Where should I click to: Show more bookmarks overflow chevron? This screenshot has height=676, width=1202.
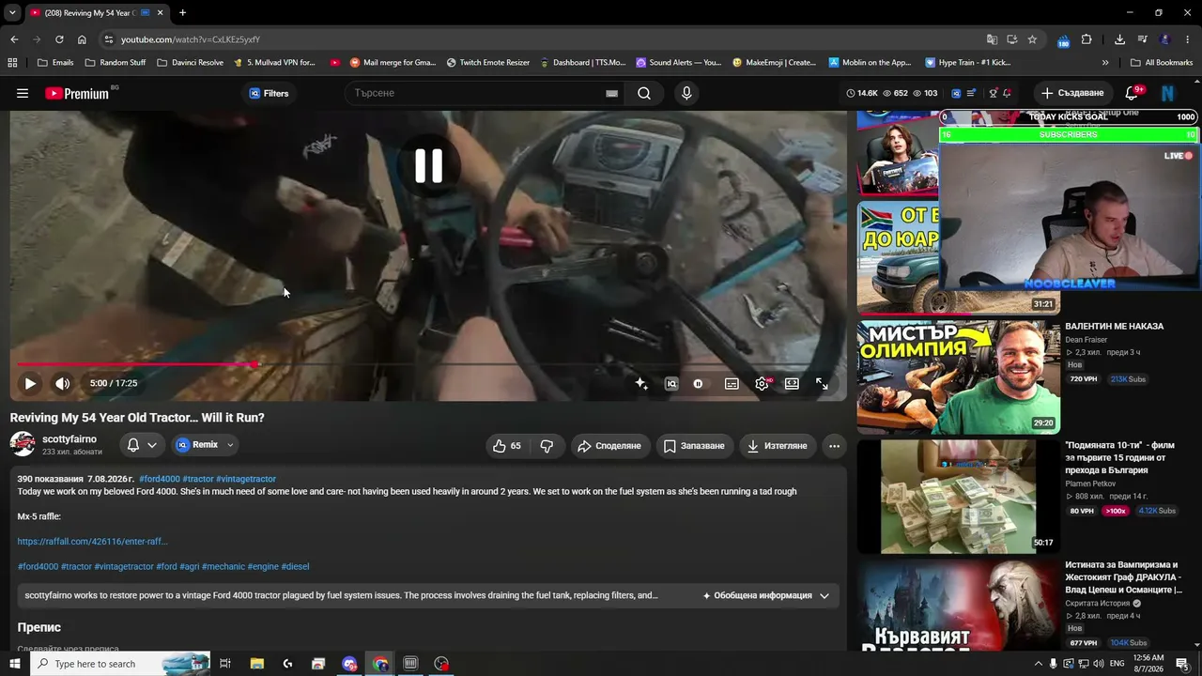[x=1105, y=63]
